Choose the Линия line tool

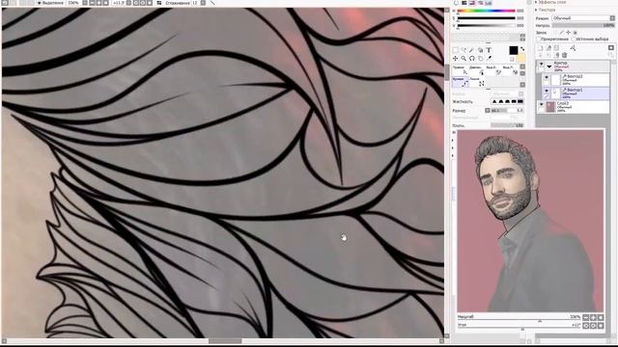coord(477,82)
